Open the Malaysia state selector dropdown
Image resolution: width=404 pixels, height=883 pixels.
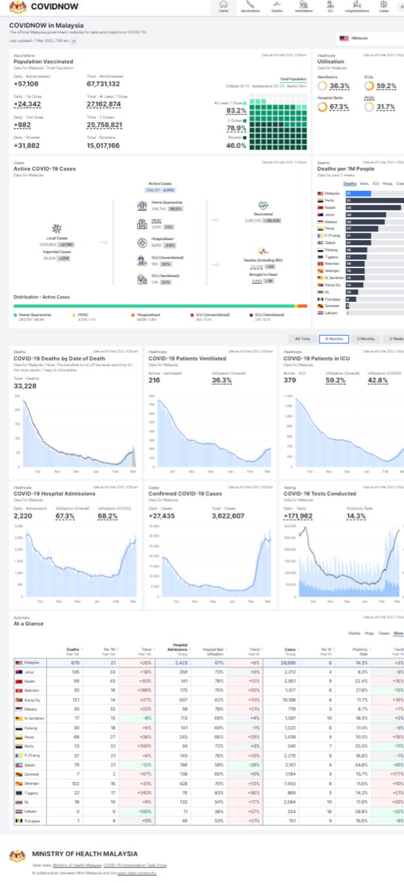[370, 38]
